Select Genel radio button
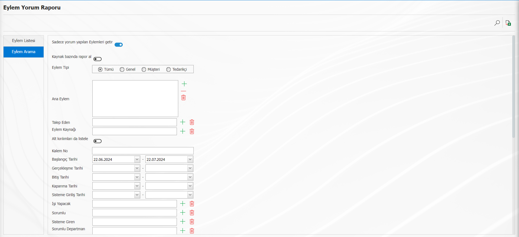Image resolution: width=519 pixels, height=237 pixels. 122,70
